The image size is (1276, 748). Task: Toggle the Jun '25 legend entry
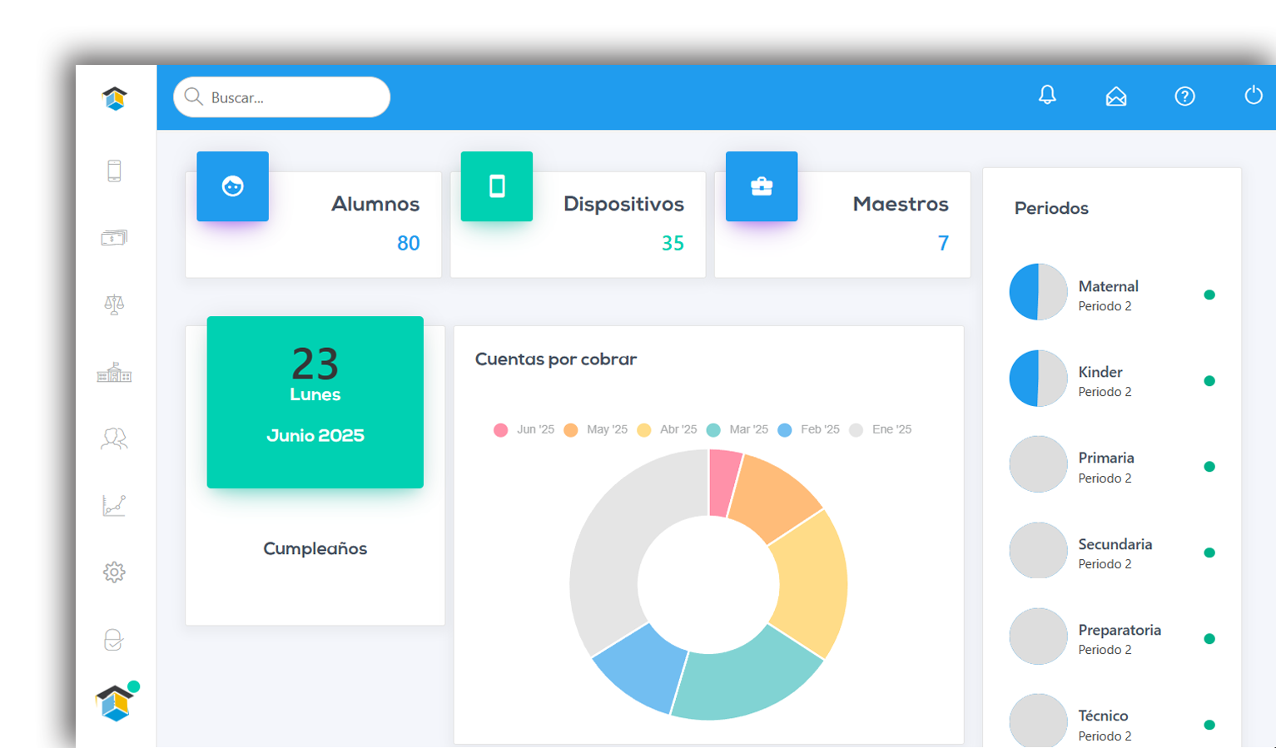[x=524, y=430]
